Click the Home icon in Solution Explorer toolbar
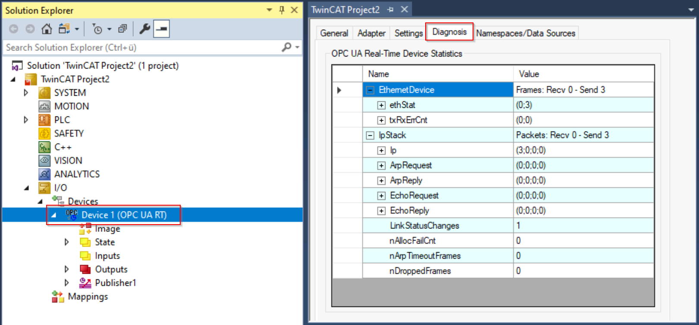This screenshot has height=325, width=699. click(x=47, y=29)
